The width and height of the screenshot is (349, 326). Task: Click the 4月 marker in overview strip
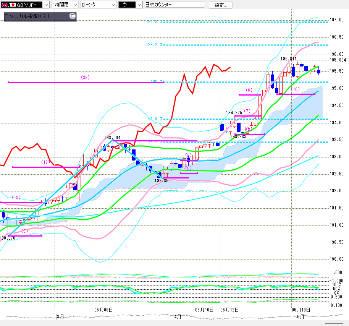pyautogui.click(x=178, y=317)
